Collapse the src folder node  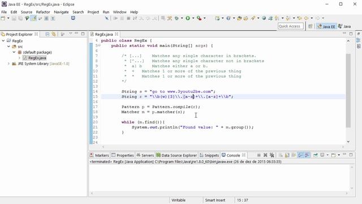click(8, 46)
